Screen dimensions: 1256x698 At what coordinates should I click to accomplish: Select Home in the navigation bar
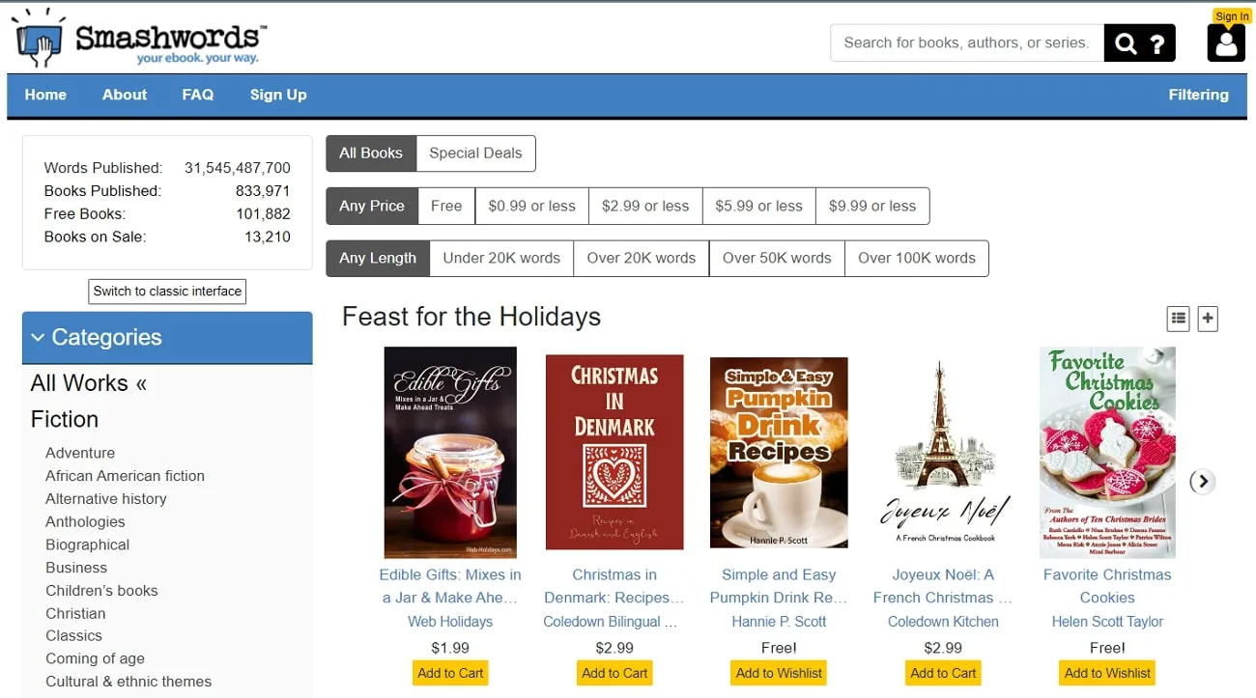coord(45,95)
